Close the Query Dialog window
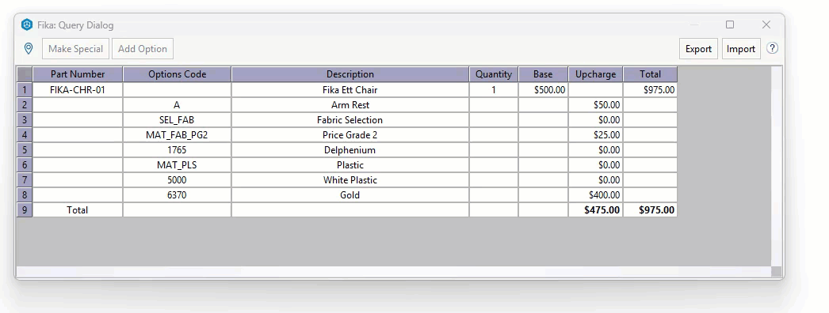This screenshot has height=313, width=829. pyautogui.click(x=766, y=25)
